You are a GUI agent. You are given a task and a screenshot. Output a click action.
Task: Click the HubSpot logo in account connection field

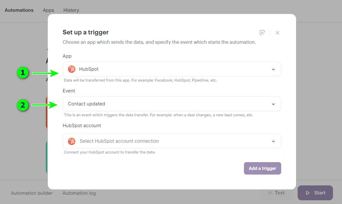72,141
